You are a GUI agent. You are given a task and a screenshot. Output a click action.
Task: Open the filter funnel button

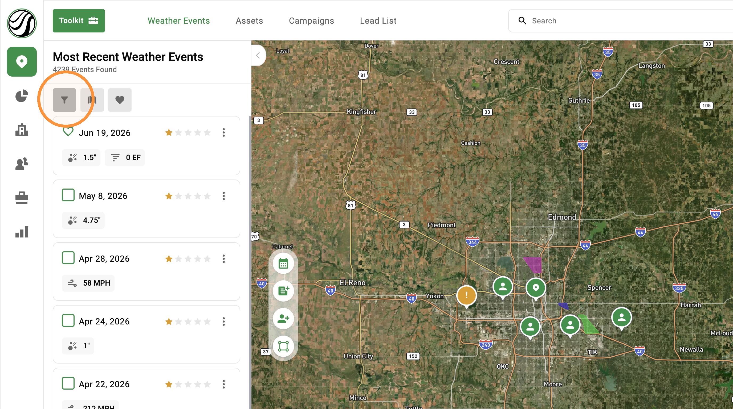(x=64, y=100)
